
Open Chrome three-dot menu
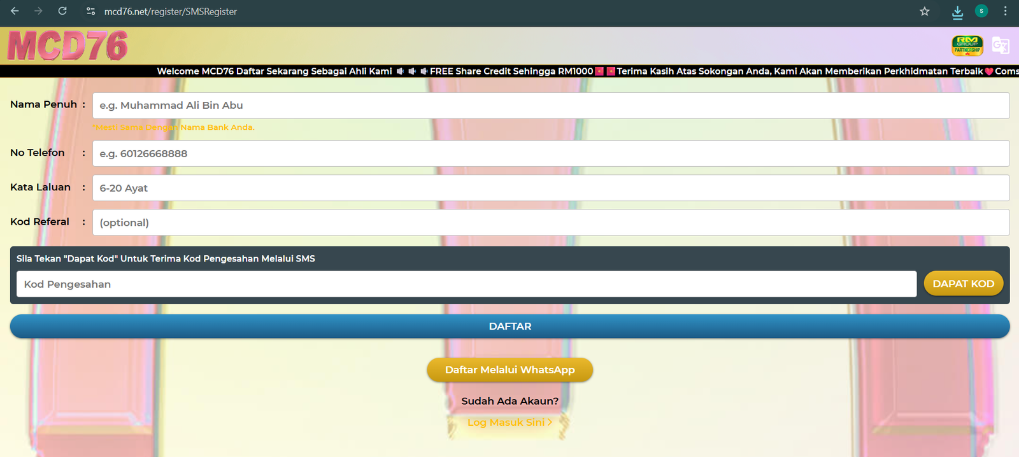click(x=1005, y=11)
